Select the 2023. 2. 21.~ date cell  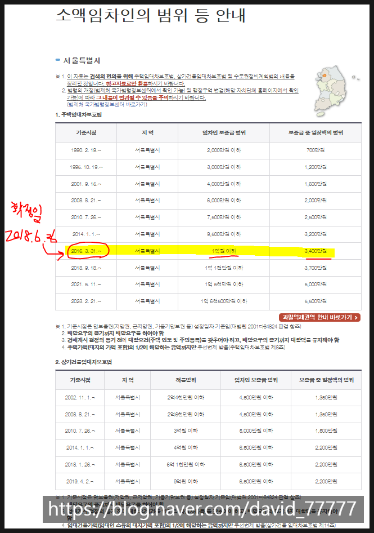click(86, 301)
